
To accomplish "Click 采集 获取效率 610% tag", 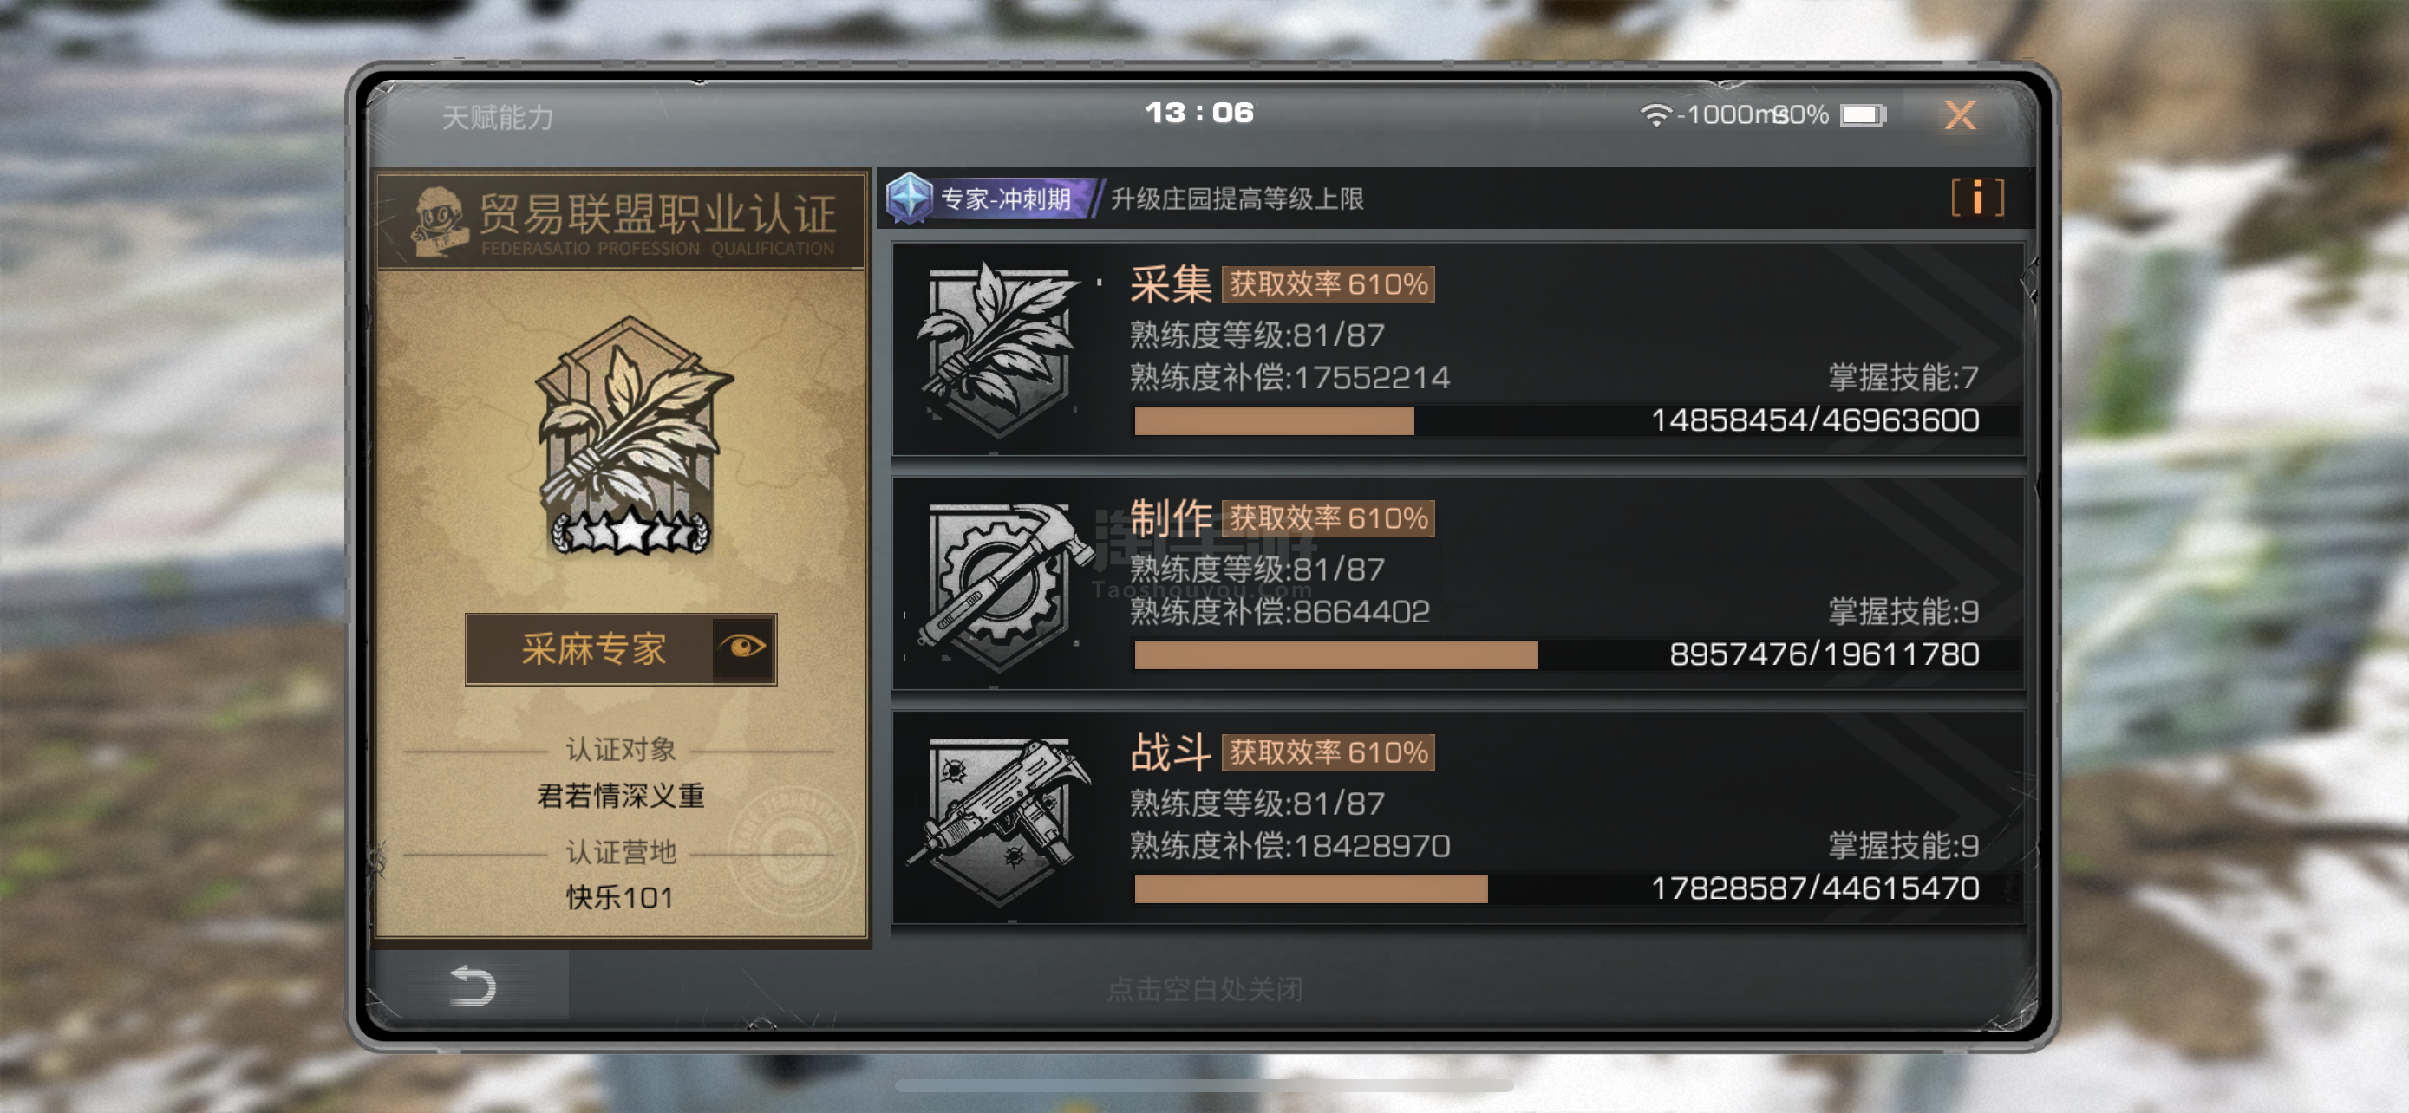I will 1328,284.
